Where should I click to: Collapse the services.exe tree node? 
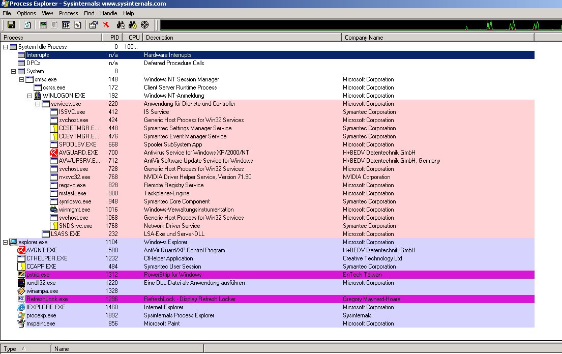38,104
